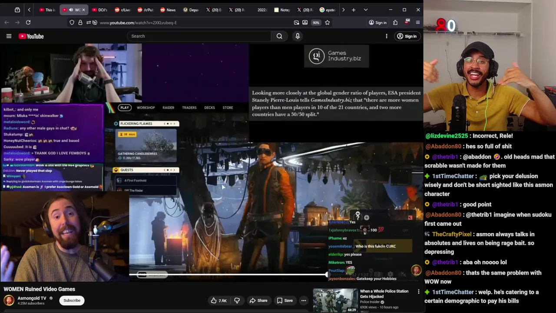Screen dimensions: 556x313
Task: Click the YouTube Sign in button
Action: point(407,36)
